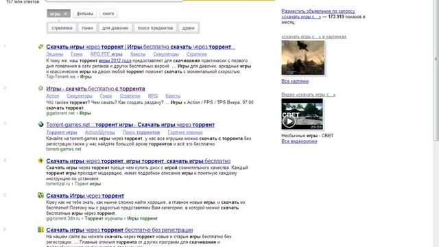This screenshot has width=439, height=247.
Task: Click favicon of gigatorrent.net result
Action: point(41,89)
